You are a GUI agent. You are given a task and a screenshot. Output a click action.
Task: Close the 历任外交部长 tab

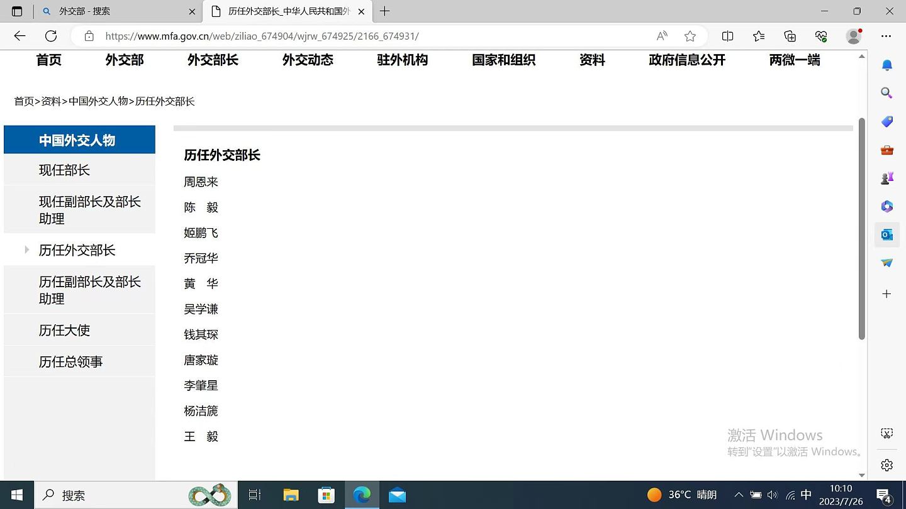coord(361,11)
